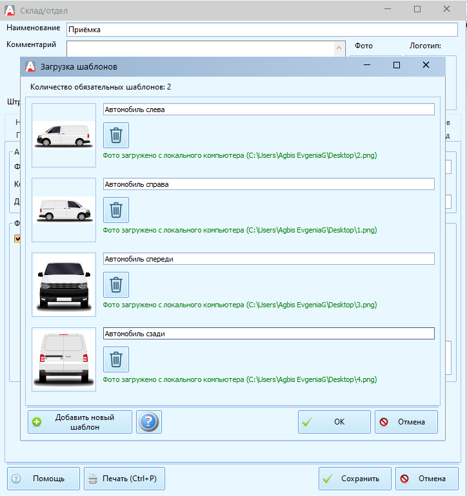The image size is (467, 496).
Task: Delete the 'Автомобиль справа' template
Action: click(116, 210)
